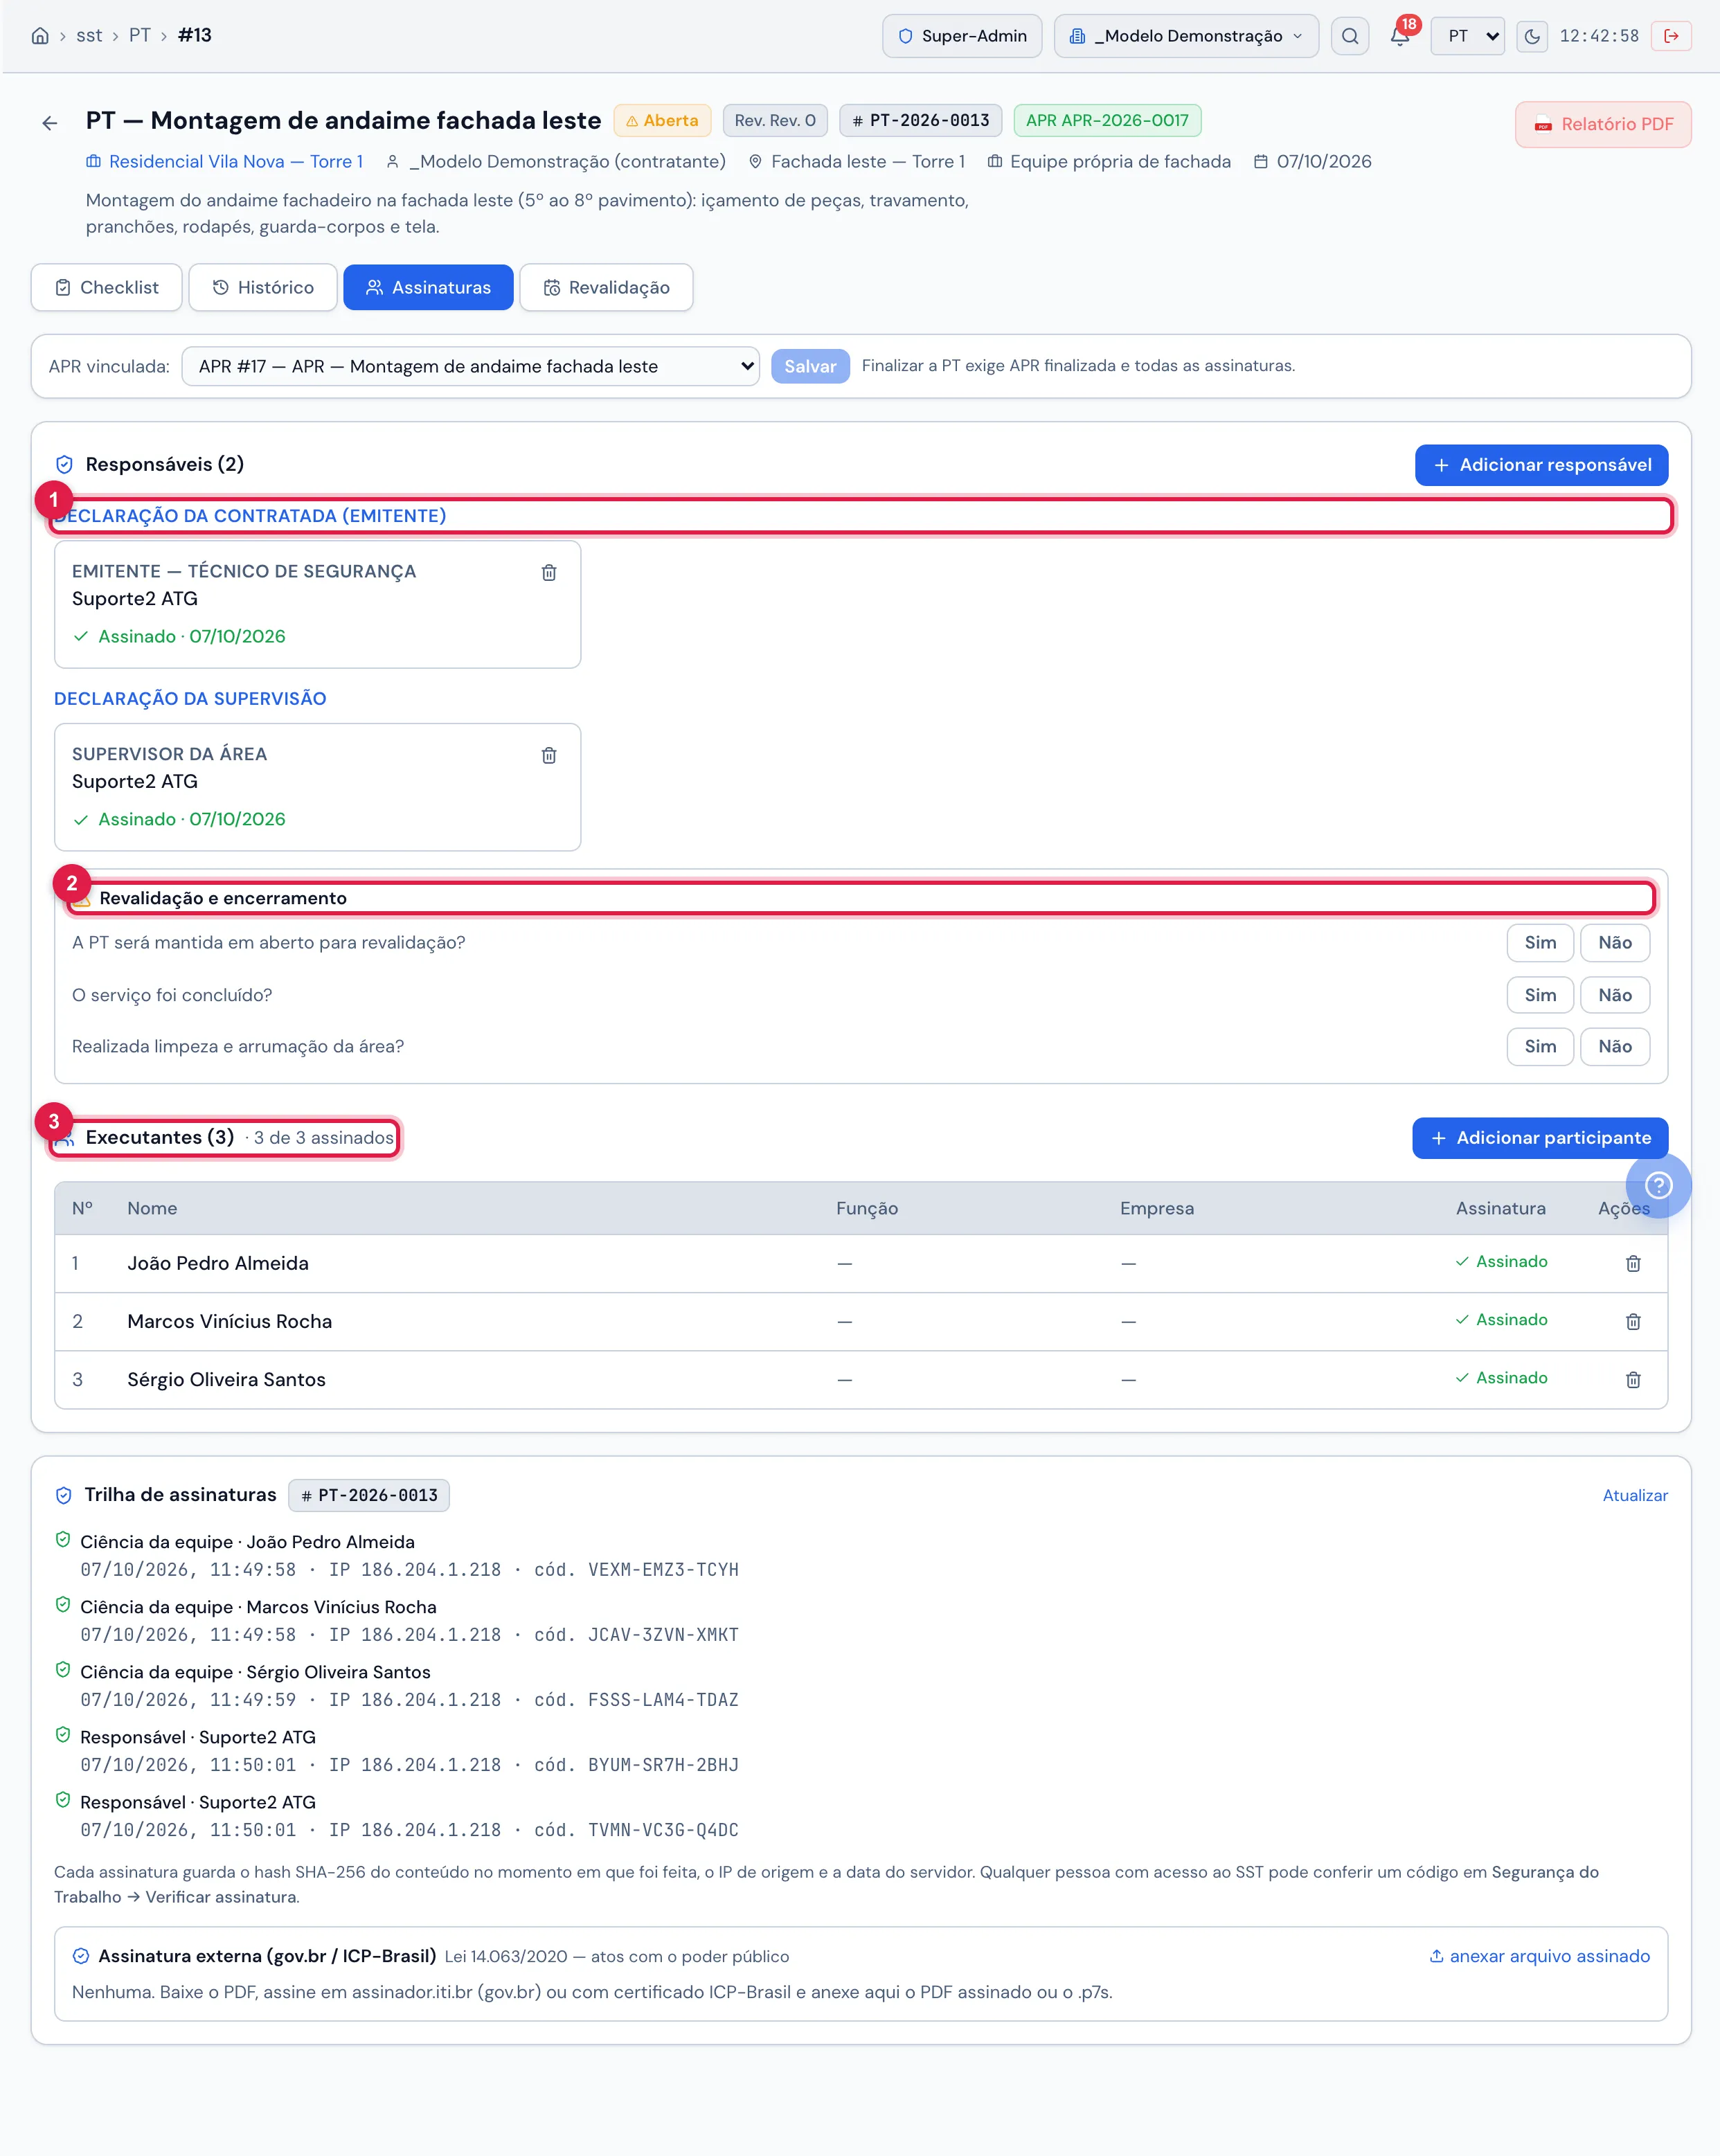Toggle dark mode moon icon
This screenshot has height=2156, width=1720.
pos(1531,37)
